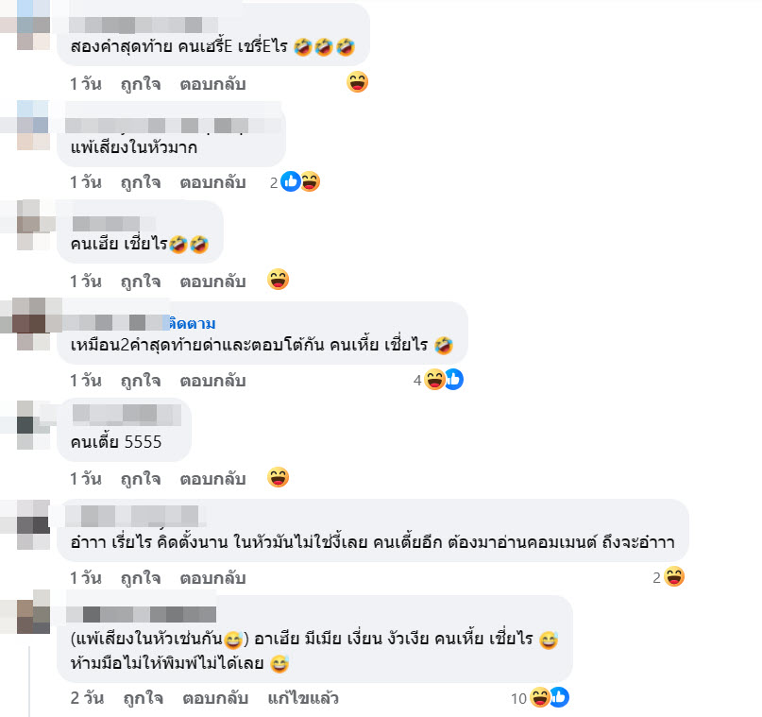This screenshot has height=717, width=762.
Task: Click laughing reaction under first comment
Action: click(357, 82)
